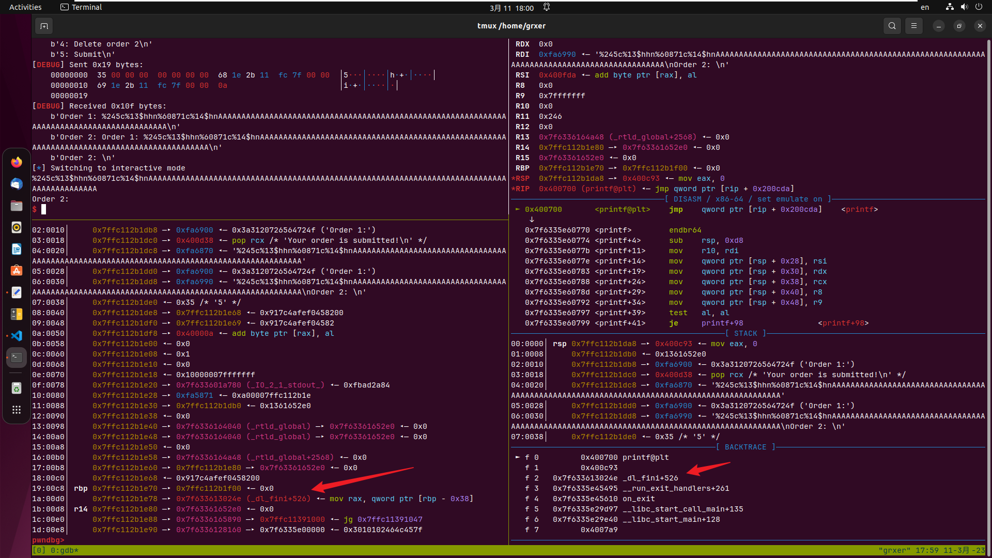
Task: Click '0x10000007fffffff' in row 0e:0070
Action: (x=215, y=375)
